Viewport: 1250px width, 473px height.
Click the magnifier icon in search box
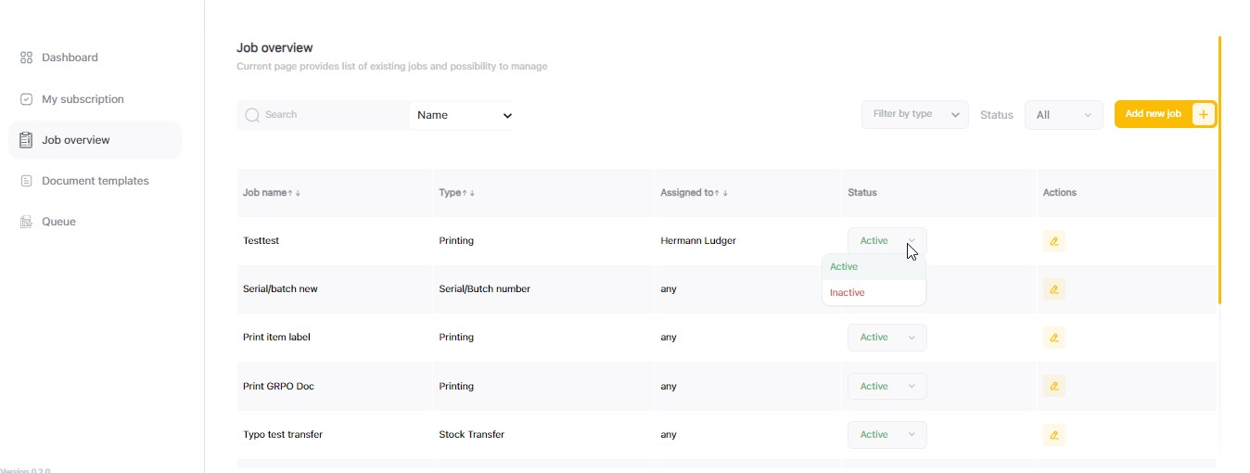point(251,115)
